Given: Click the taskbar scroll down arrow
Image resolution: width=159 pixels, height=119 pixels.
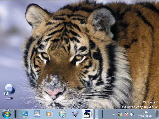Looking at the screenshot, I should click(97, 117).
